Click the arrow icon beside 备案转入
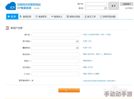Screen dimensions: 134x99 (x=52, y=16)
